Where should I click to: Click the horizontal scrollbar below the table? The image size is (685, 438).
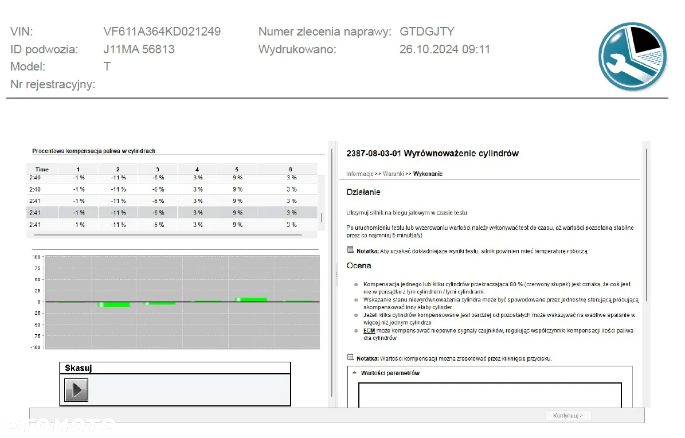(x=168, y=235)
